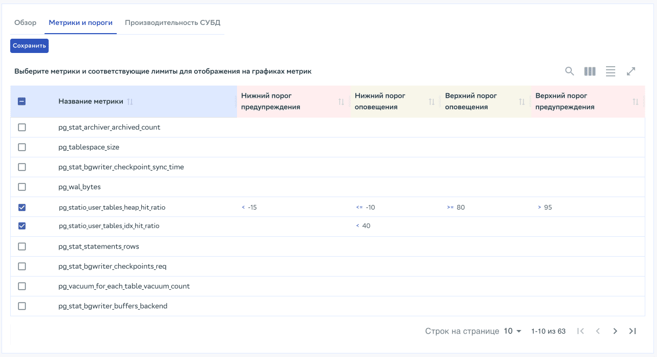Check pg_wal_bytes metric checkbox
The image size is (657, 357).
click(22, 187)
